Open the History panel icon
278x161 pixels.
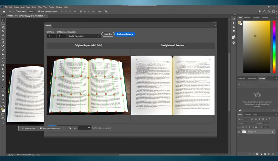tap(233, 19)
